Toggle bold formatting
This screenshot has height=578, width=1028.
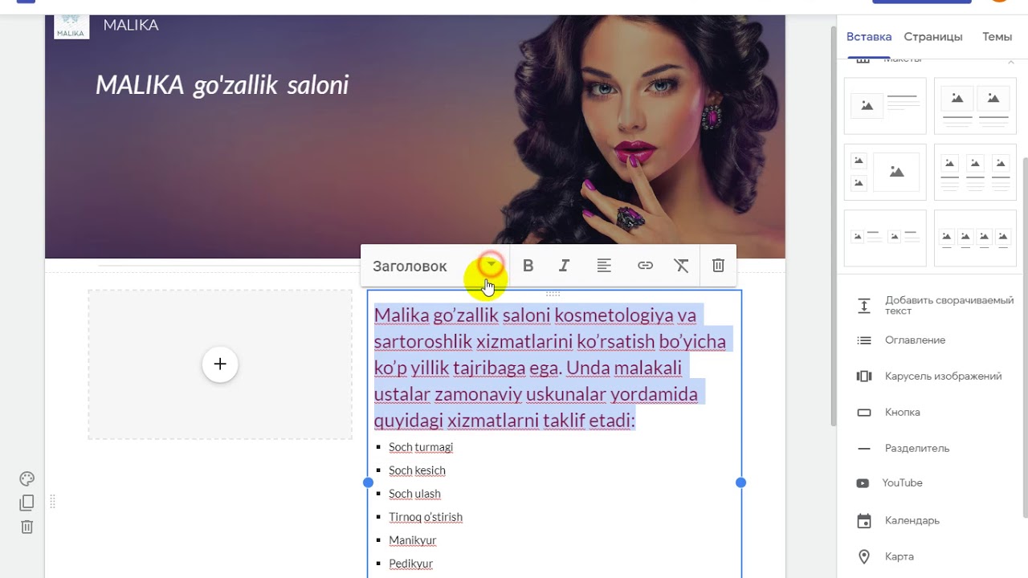click(528, 266)
